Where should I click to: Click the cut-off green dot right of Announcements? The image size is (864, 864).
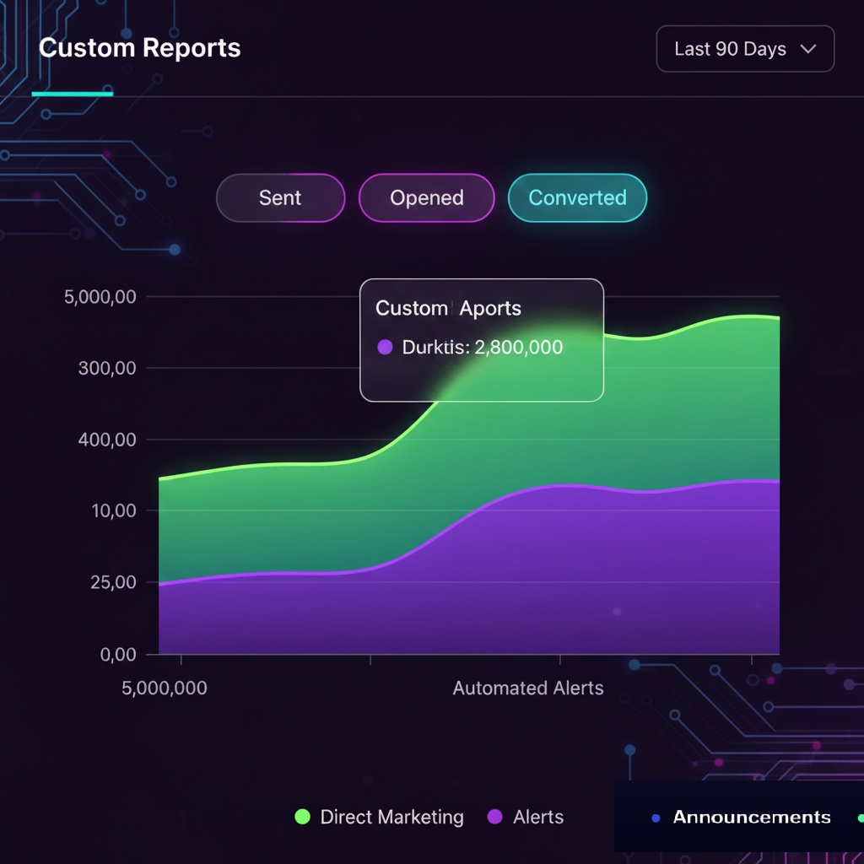click(860, 818)
